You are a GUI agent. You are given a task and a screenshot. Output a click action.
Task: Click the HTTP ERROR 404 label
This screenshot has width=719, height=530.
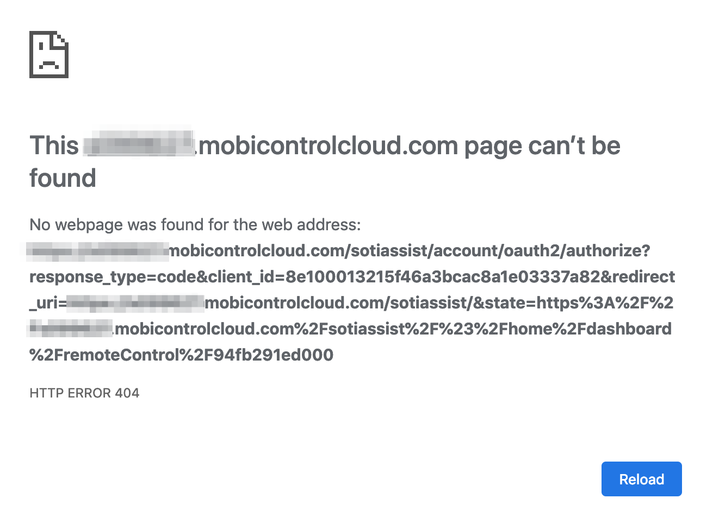point(84,393)
